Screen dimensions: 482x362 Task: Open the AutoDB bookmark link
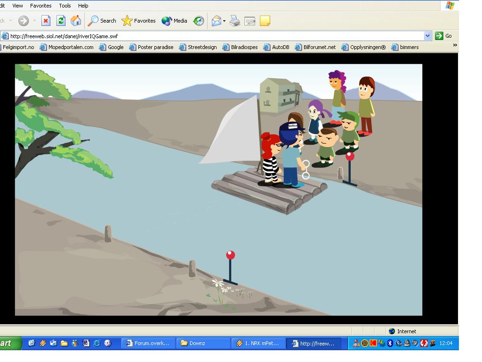[276, 47]
